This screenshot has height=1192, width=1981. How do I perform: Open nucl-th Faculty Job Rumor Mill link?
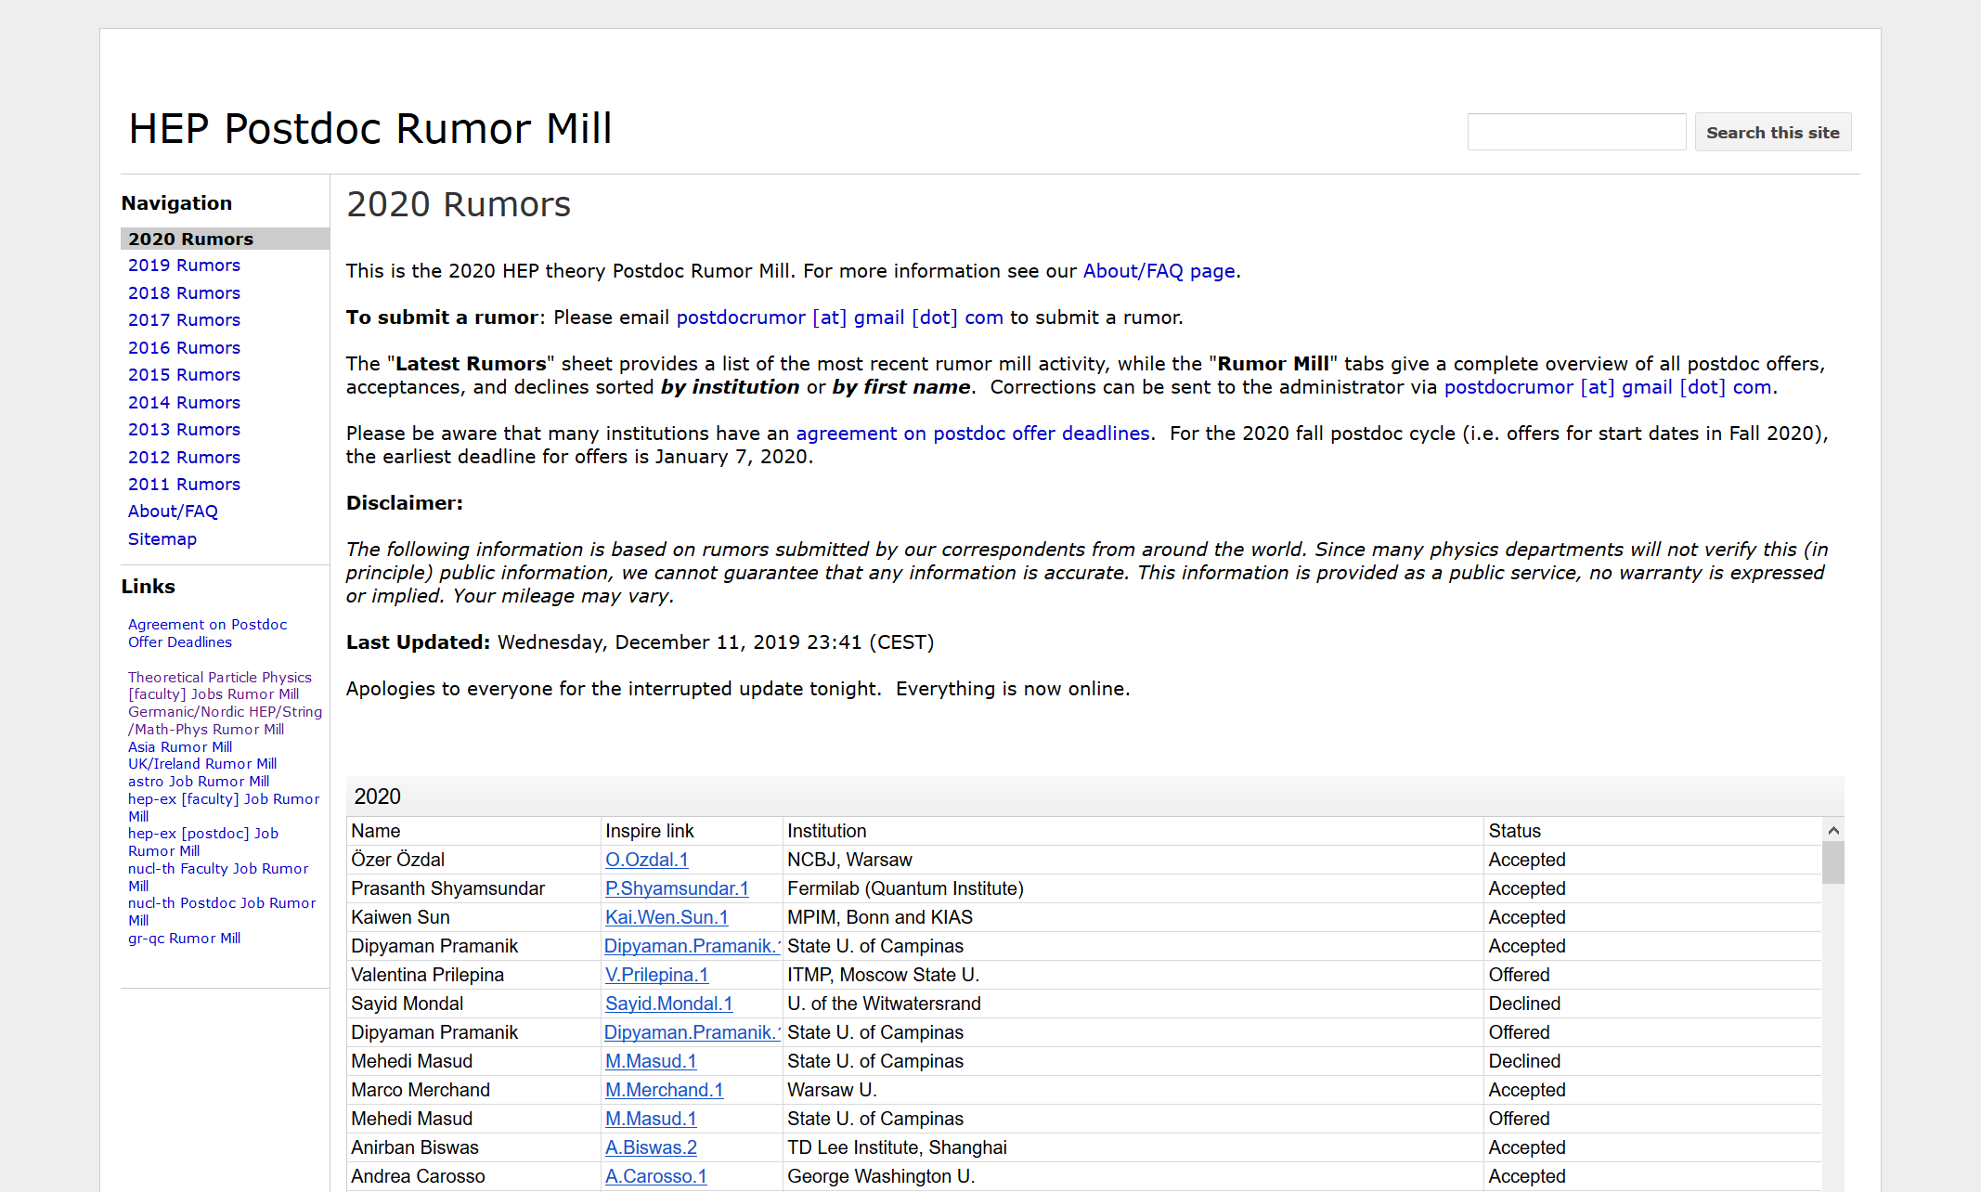click(x=218, y=876)
